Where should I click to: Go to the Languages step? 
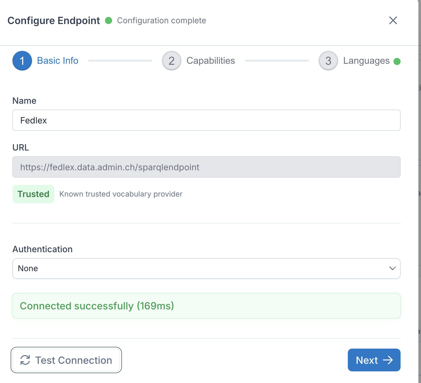click(366, 61)
